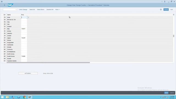
Task: Click the gear icon next to Display
Action: click(161, 10)
